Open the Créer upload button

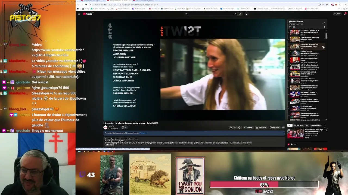pyautogui.click(x=337, y=14)
